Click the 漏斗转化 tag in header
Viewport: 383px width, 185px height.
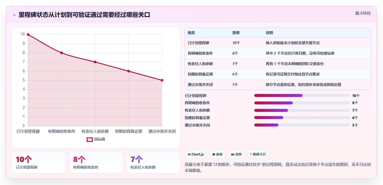363,13
